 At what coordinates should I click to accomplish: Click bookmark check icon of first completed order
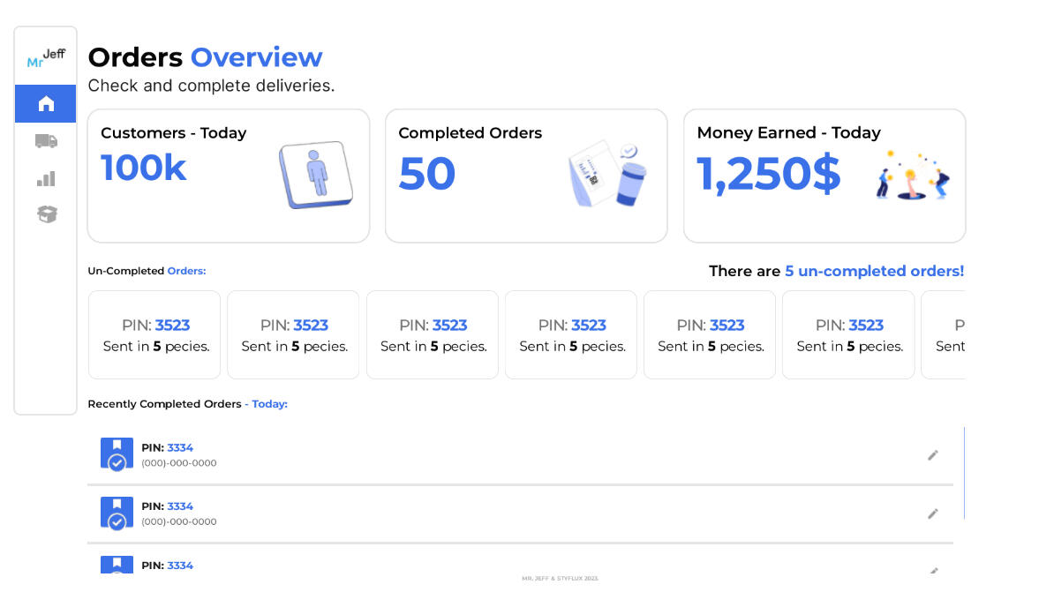tap(117, 454)
